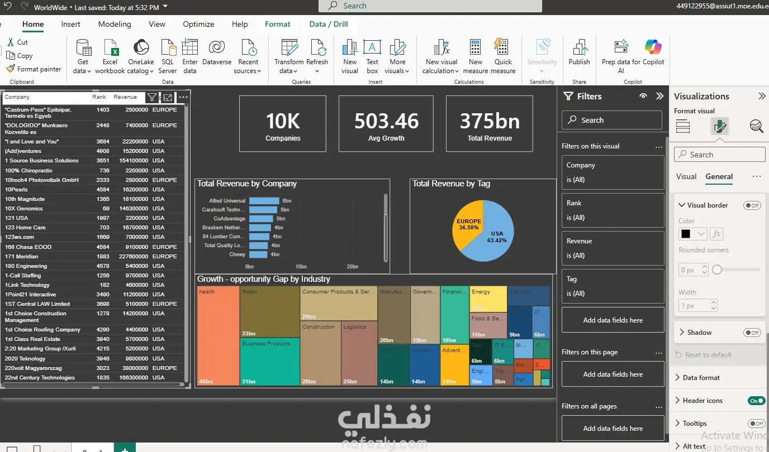
Task: Open the OneLake catalog dropdown
Action: pyautogui.click(x=141, y=66)
